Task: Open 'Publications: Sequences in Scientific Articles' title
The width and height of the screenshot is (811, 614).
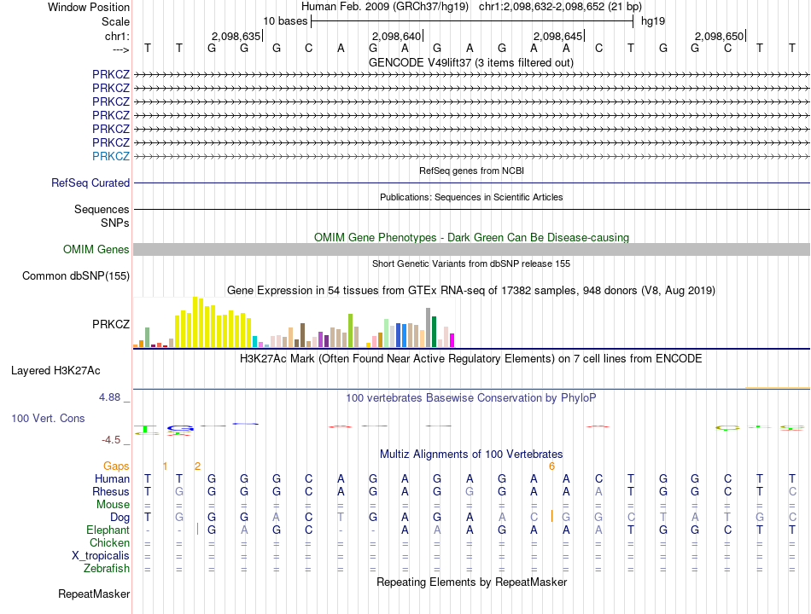Action: 471,197
